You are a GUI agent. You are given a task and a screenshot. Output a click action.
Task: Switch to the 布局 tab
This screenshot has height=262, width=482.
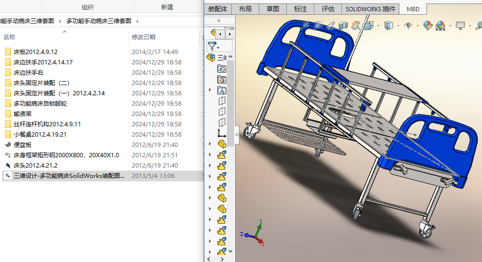click(245, 9)
